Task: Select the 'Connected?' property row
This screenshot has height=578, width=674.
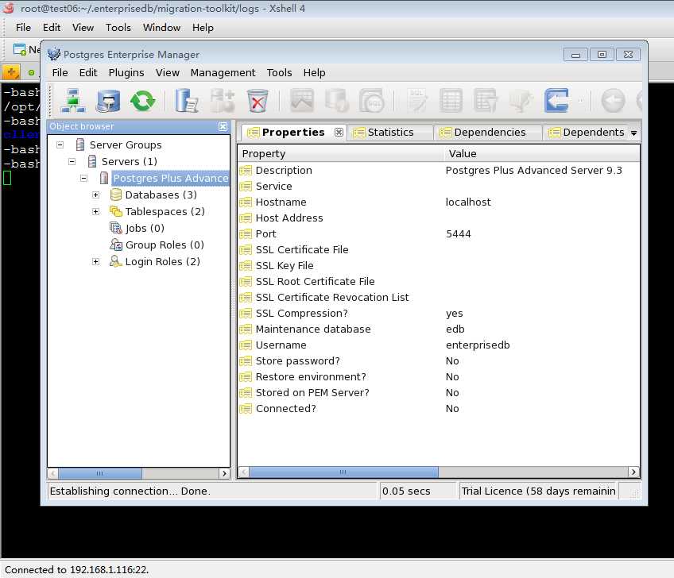Action: [439, 408]
